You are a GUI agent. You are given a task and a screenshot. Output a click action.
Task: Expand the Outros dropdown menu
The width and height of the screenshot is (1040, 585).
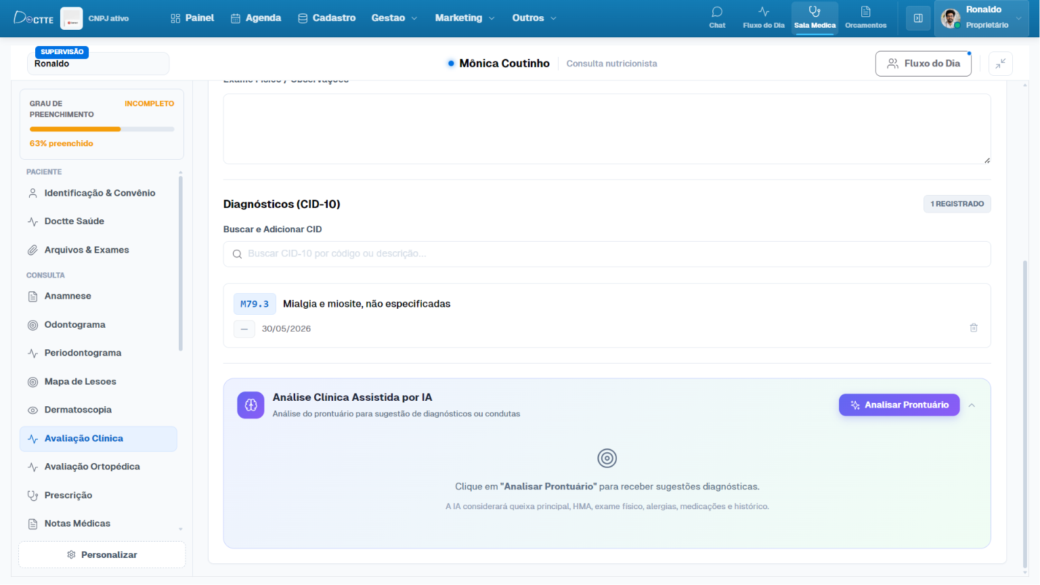[x=534, y=18]
